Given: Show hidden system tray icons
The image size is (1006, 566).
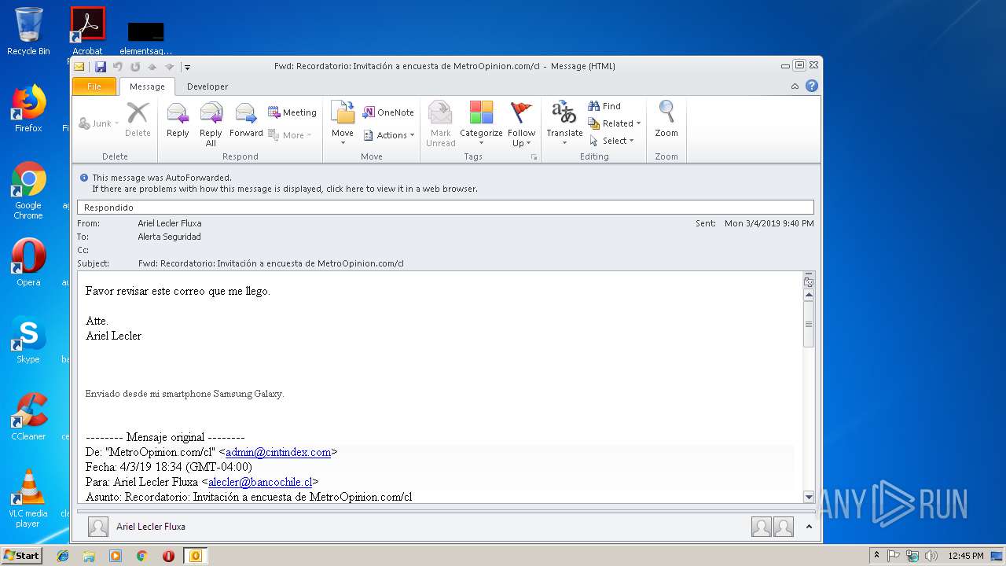Looking at the screenshot, I should click(x=876, y=556).
